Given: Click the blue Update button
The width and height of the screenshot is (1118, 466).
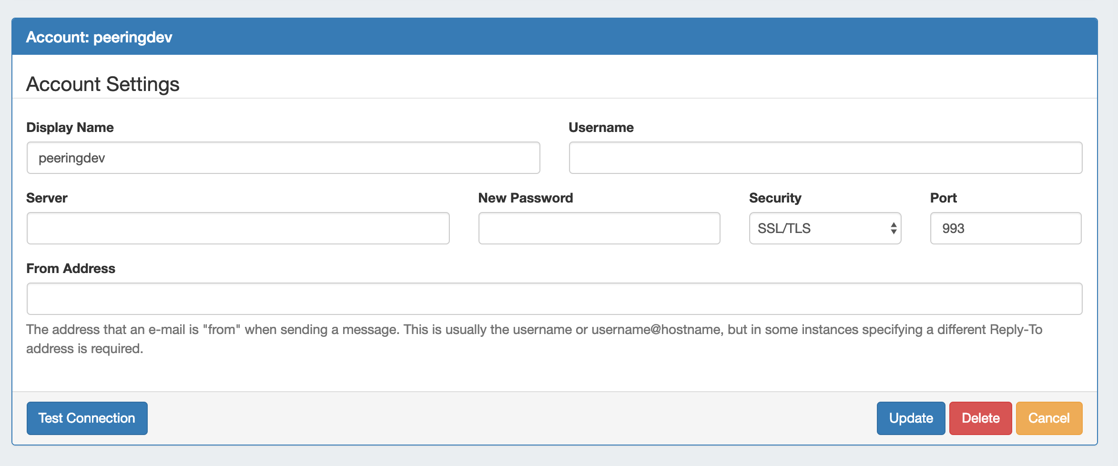Looking at the screenshot, I should click(x=911, y=418).
